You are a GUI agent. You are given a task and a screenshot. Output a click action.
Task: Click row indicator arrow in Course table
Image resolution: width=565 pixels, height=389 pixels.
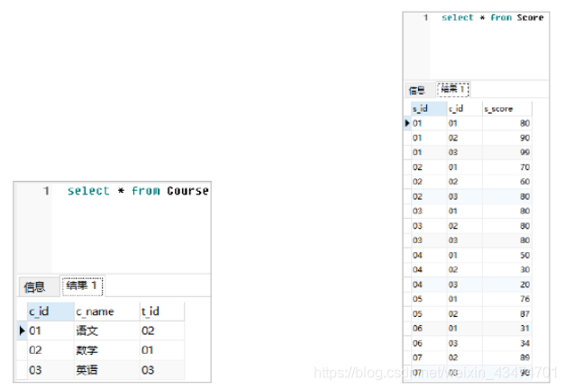[22, 330]
